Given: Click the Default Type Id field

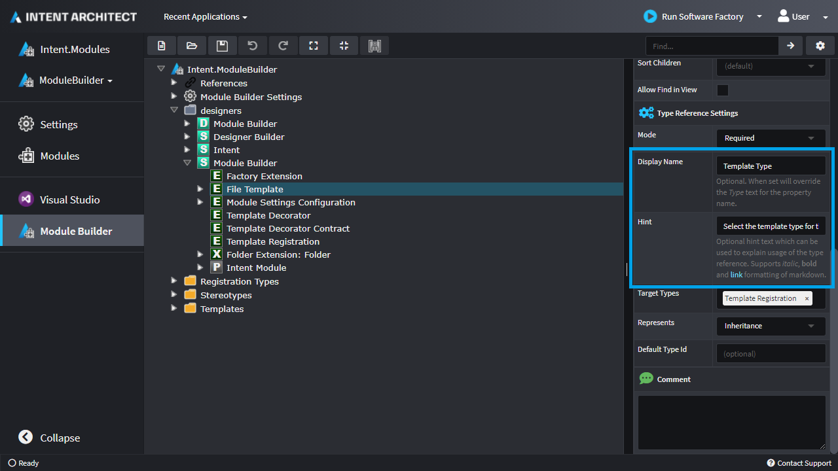Looking at the screenshot, I should [x=771, y=353].
